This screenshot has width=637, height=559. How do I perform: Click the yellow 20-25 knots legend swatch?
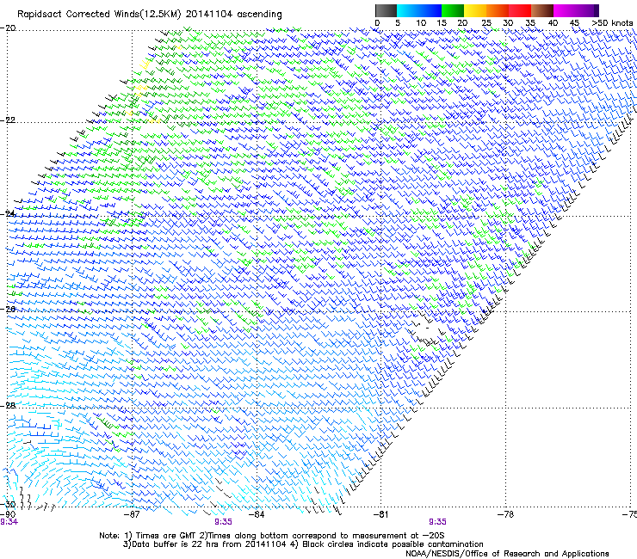click(x=475, y=10)
